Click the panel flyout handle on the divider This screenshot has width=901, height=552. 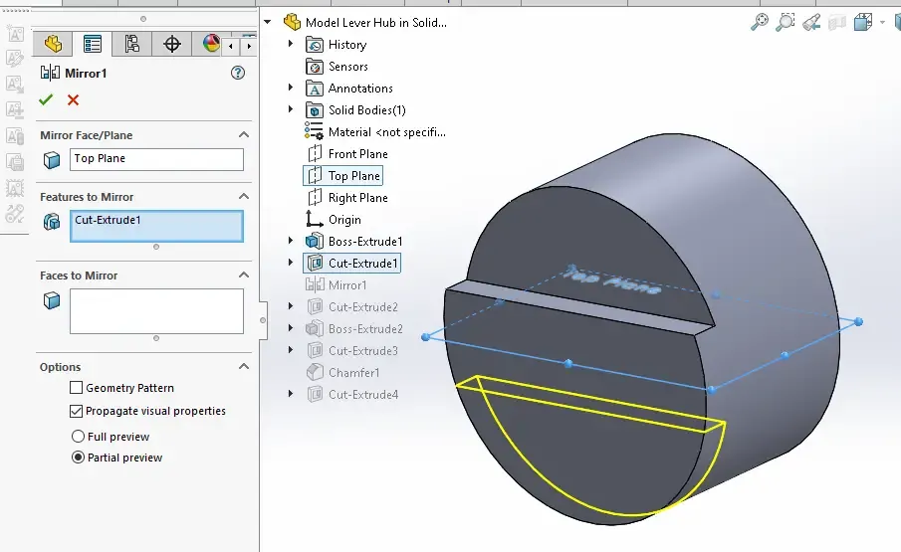click(263, 320)
